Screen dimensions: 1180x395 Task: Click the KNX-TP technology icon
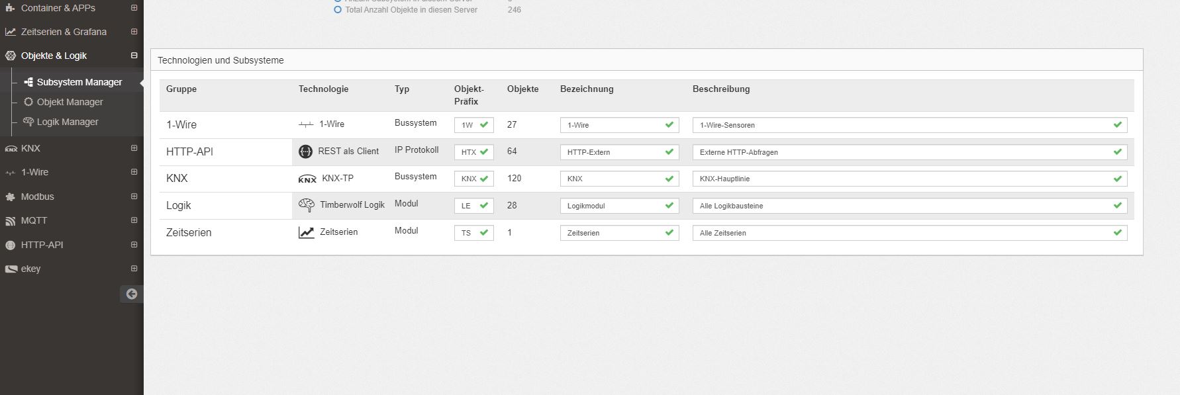pyautogui.click(x=307, y=179)
